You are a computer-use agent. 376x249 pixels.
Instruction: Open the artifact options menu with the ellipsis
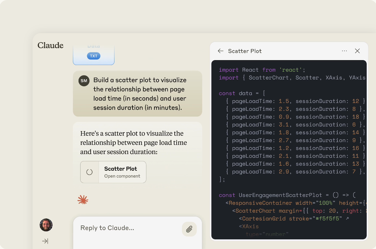coord(344,50)
